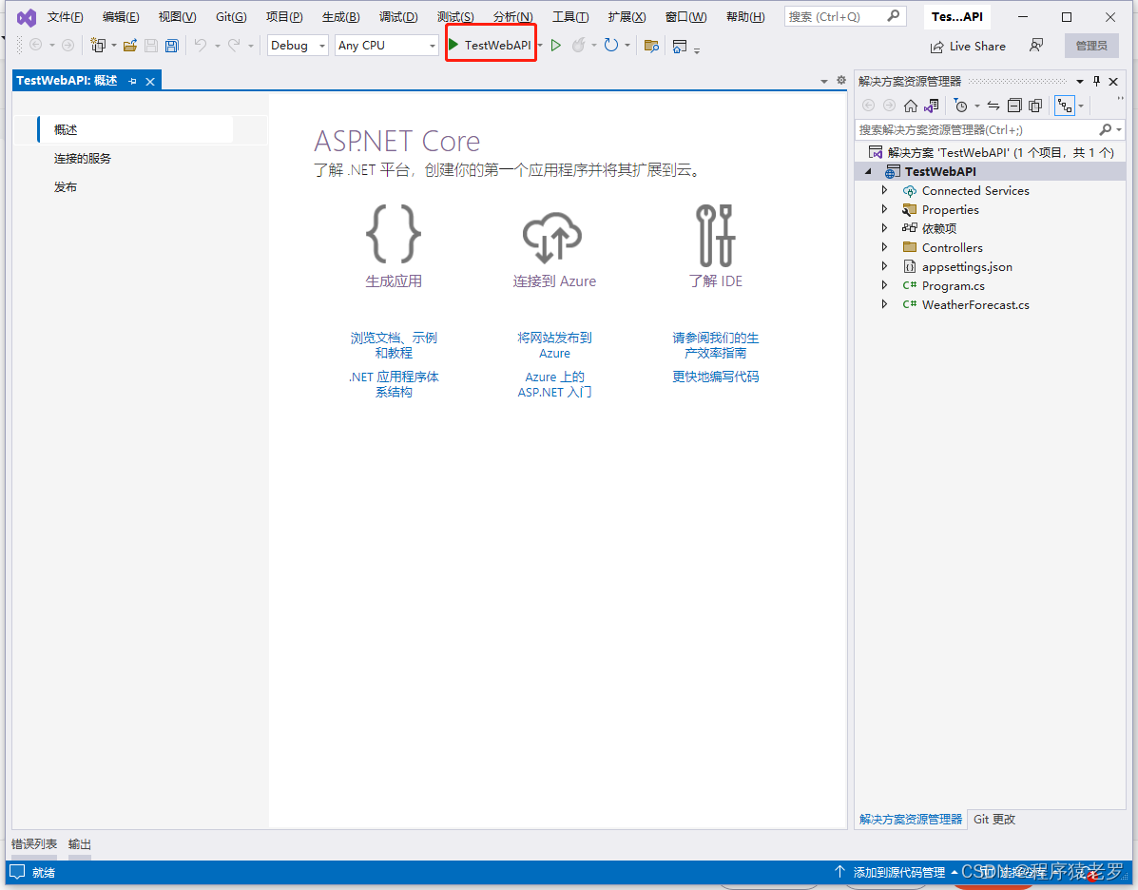Click the Find in Files folder icon
The image size is (1138, 890).
[652, 46]
